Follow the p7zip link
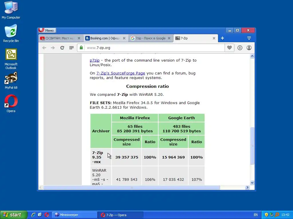293x219 pixels. pyautogui.click(x=94, y=60)
